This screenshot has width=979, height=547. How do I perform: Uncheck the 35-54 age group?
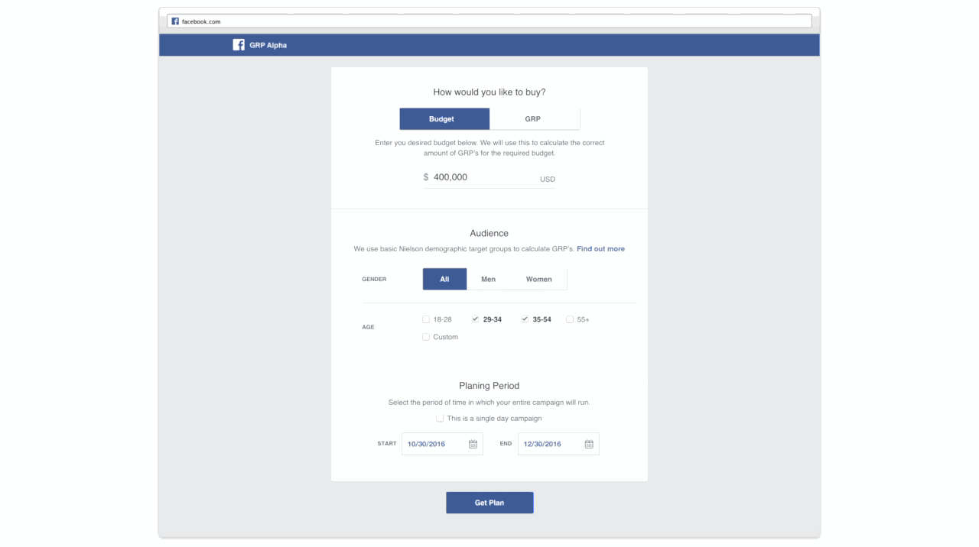pyautogui.click(x=525, y=319)
